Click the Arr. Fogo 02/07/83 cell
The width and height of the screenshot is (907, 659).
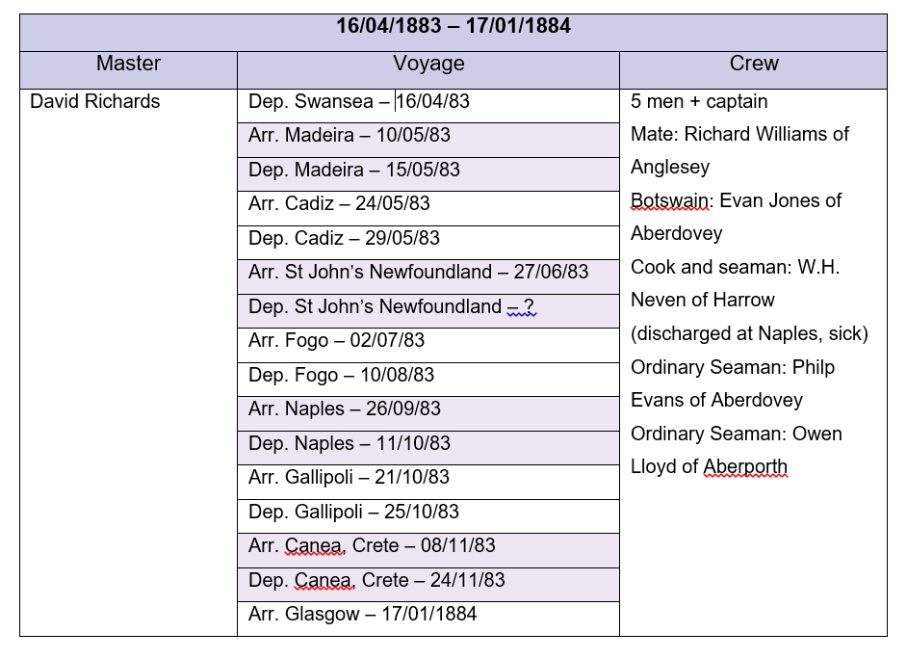(x=336, y=341)
